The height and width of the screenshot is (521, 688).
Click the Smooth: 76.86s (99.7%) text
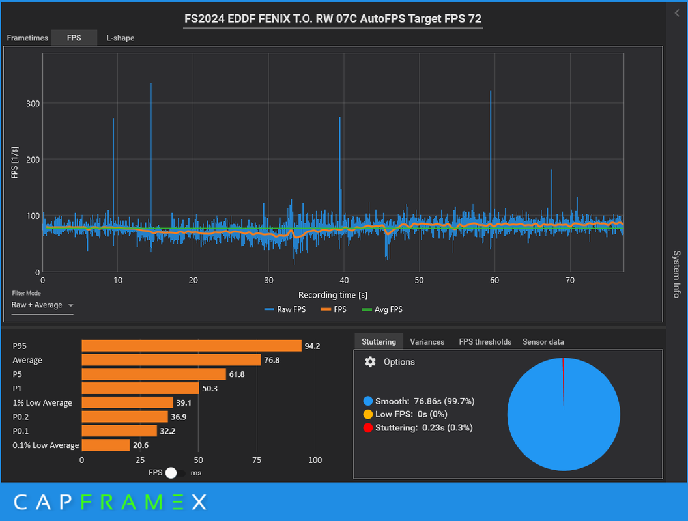coord(425,401)
